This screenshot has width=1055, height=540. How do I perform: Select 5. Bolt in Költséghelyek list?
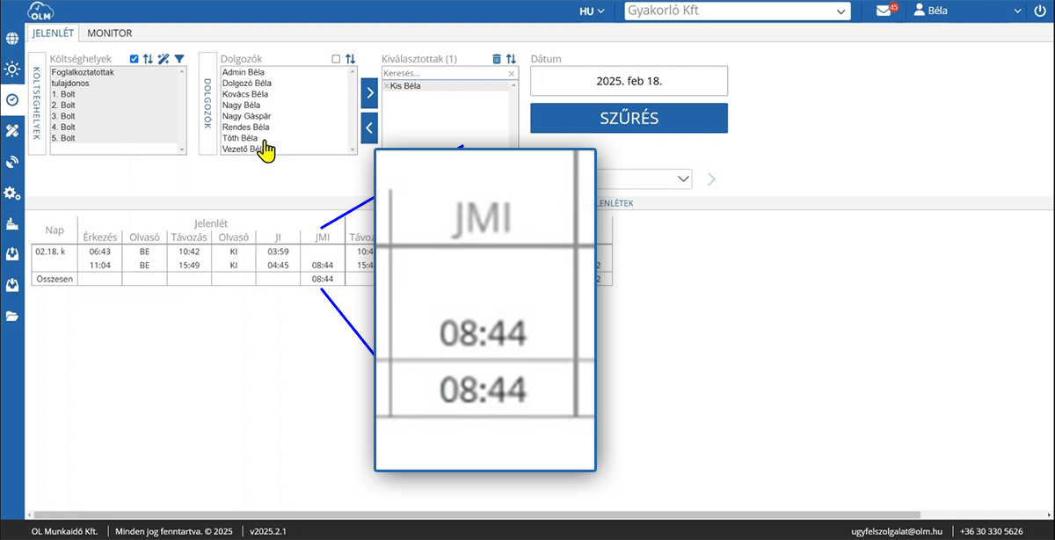coord(114,138)
